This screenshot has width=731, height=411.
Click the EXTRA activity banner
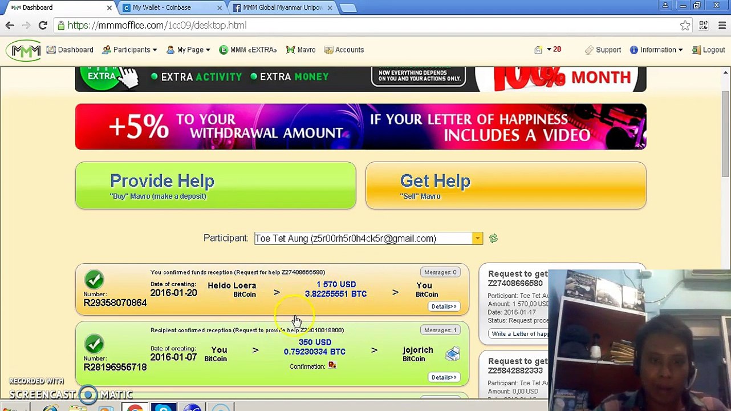click(x=360, y=79)
